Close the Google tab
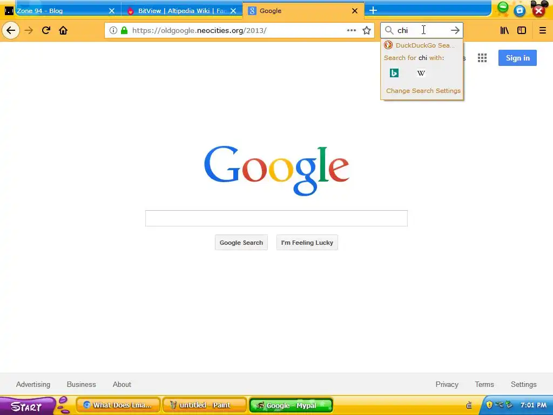This screenshot has height=415, width=553. tap(355, 11)
